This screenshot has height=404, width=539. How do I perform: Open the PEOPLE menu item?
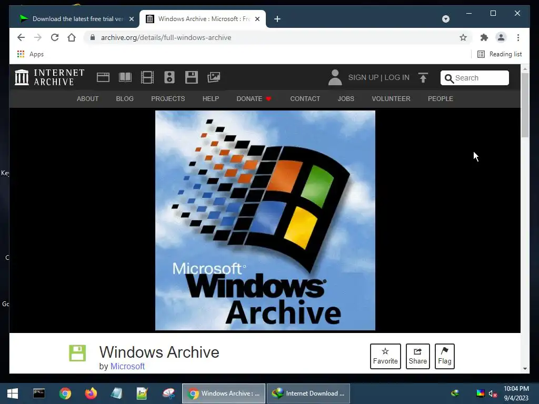[441, 98]
